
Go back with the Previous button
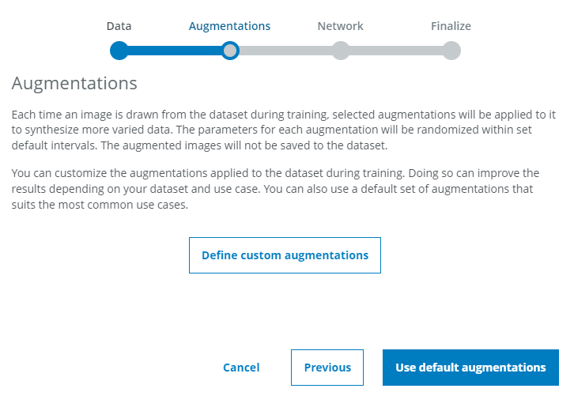[327, 368]
